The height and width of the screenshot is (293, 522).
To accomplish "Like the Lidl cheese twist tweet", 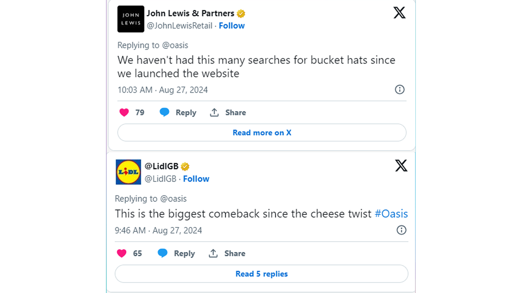I will 122,253.
